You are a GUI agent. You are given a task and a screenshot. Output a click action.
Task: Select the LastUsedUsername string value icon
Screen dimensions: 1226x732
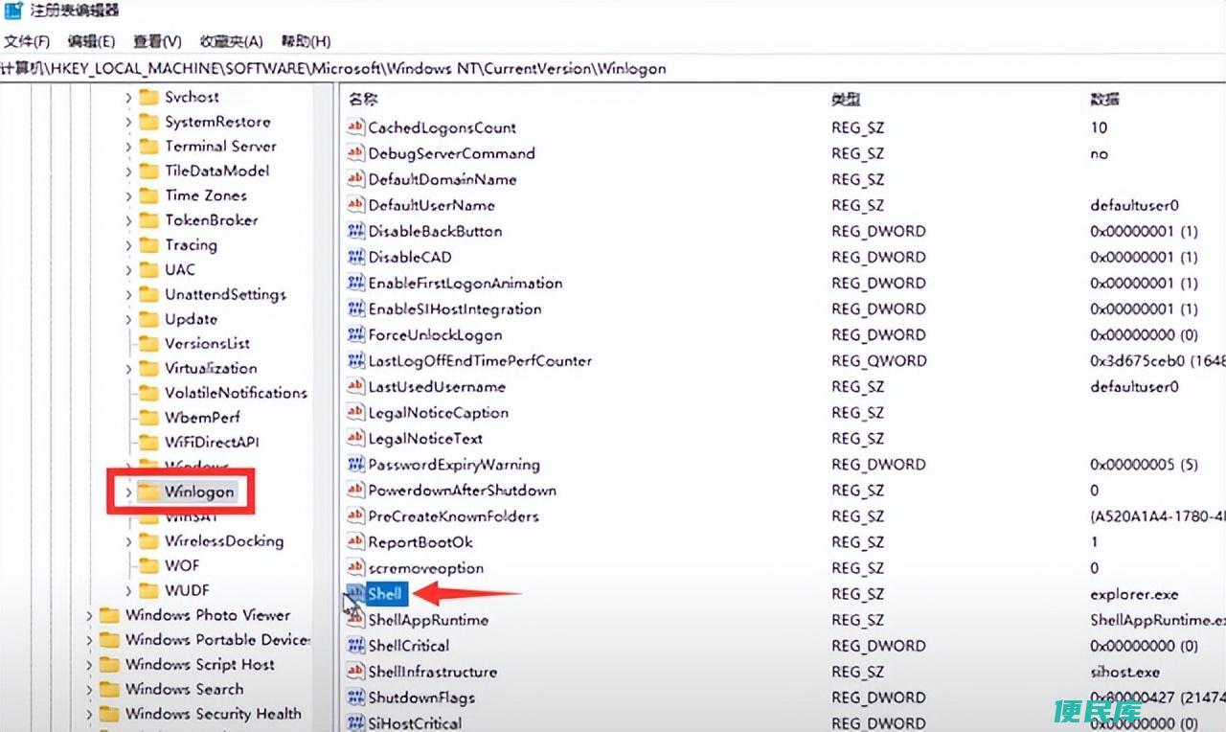(x=355, y=386)
